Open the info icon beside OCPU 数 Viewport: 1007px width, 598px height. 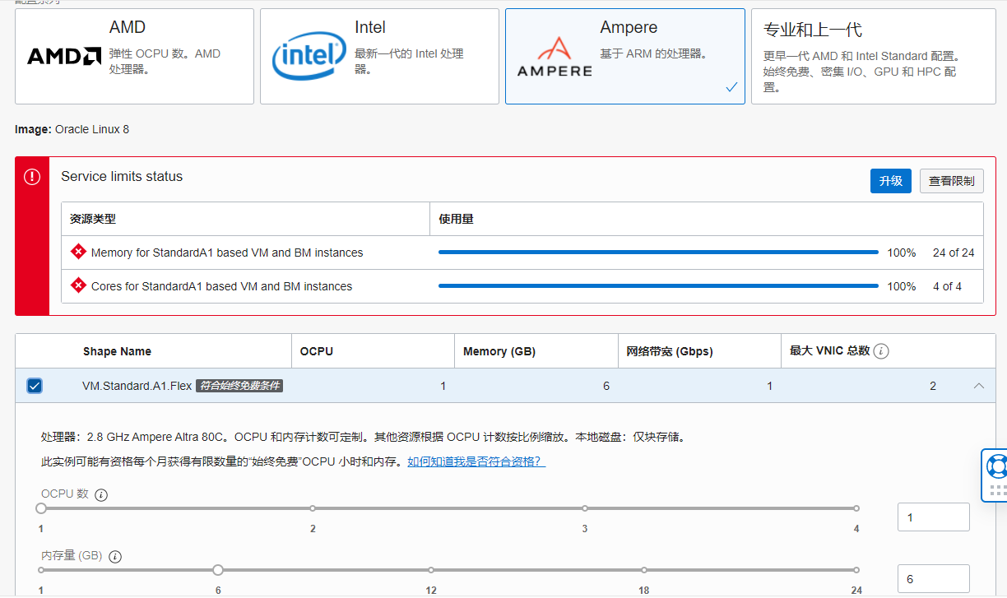(x=101, y=495)
